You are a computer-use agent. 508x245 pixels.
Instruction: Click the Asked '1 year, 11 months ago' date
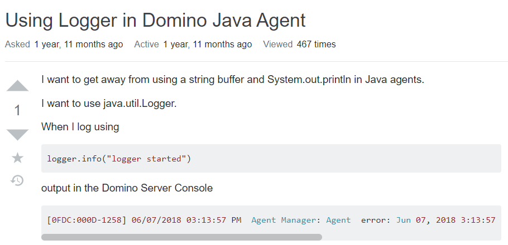(78, 45)
